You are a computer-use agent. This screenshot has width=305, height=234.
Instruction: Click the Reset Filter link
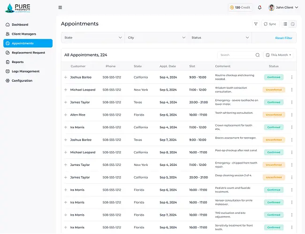tap(283, 38)
